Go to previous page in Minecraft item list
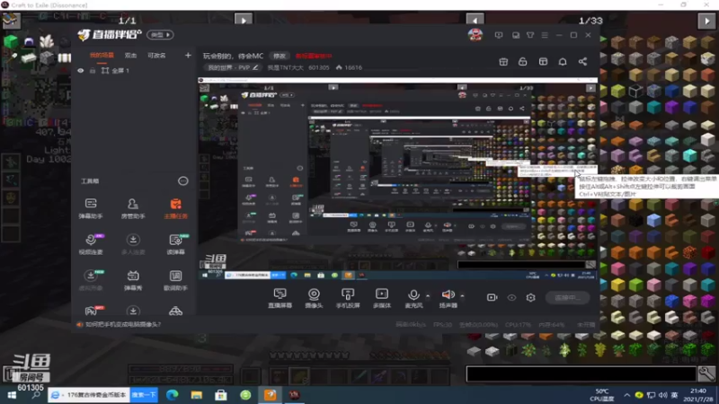This screenshot has height=404, width=719. pyautogui.click(x=475, y=21)
